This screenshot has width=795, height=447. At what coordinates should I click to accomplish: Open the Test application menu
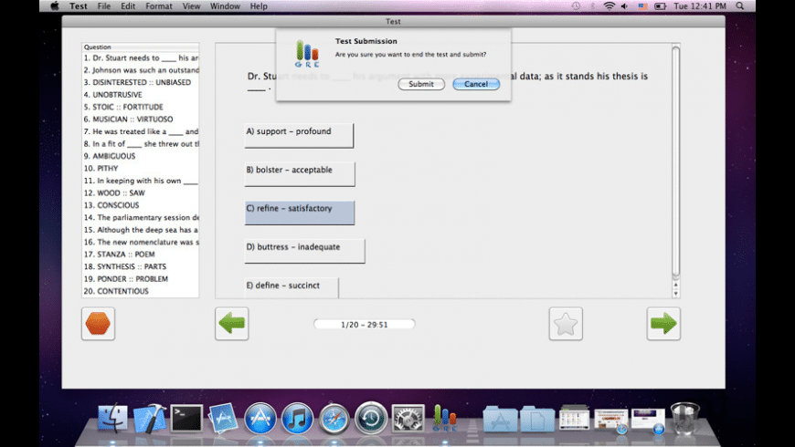pyautogui.click(x=79, y=6)
